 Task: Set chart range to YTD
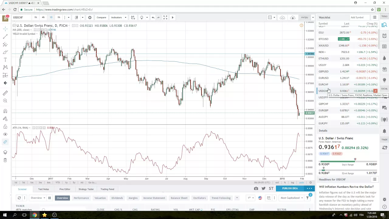[x=57, y=182]
